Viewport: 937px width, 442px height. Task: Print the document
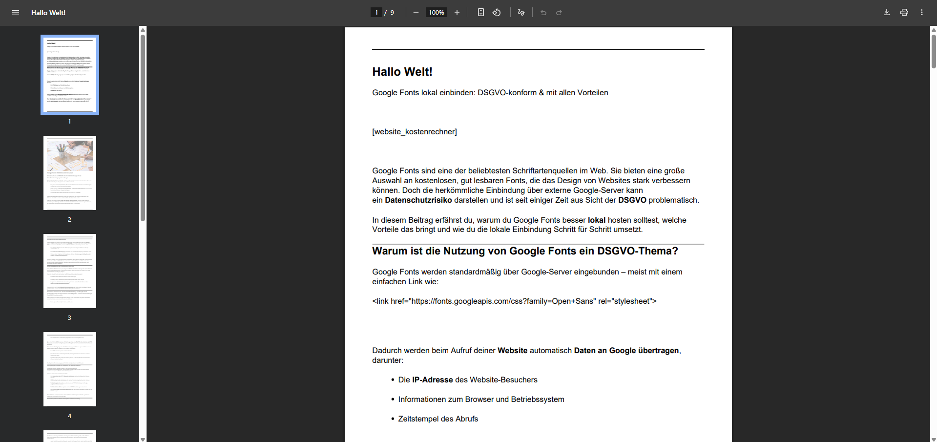(x=904, y=12)
